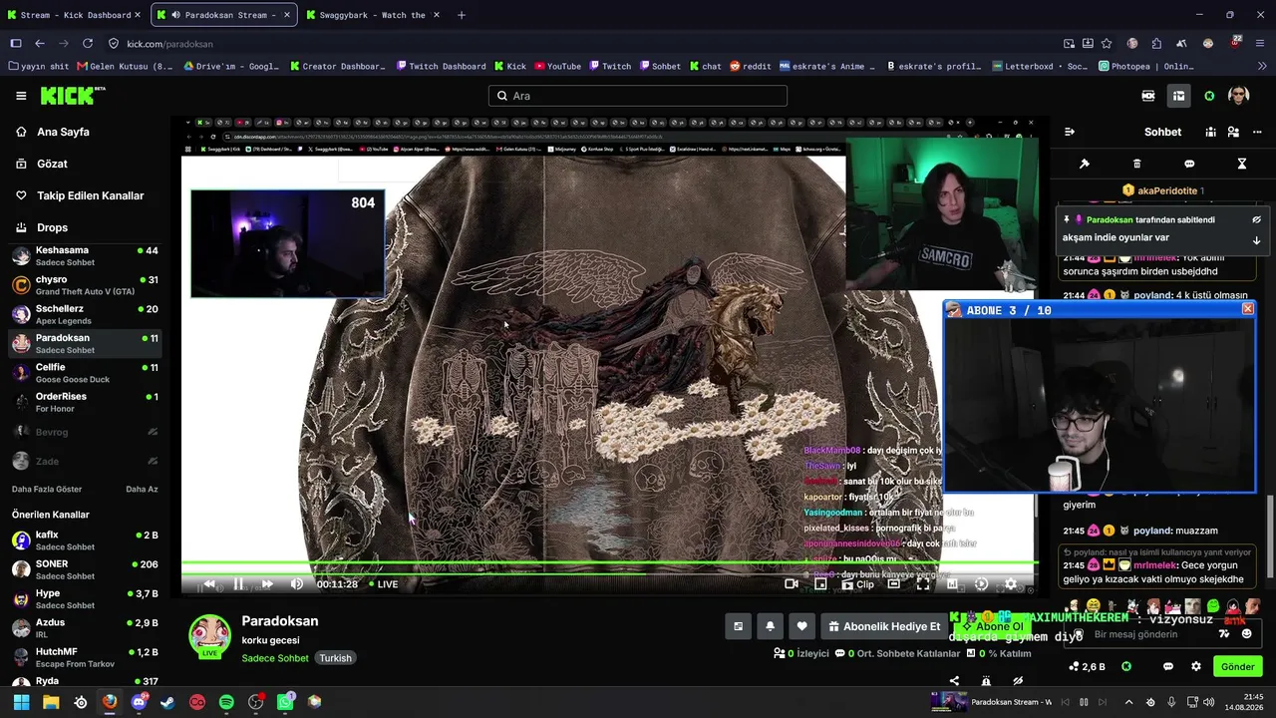This screenshot has height=718, width=1276.
Task: Skip forward in the stream
Action: click(x=267, y=584)
